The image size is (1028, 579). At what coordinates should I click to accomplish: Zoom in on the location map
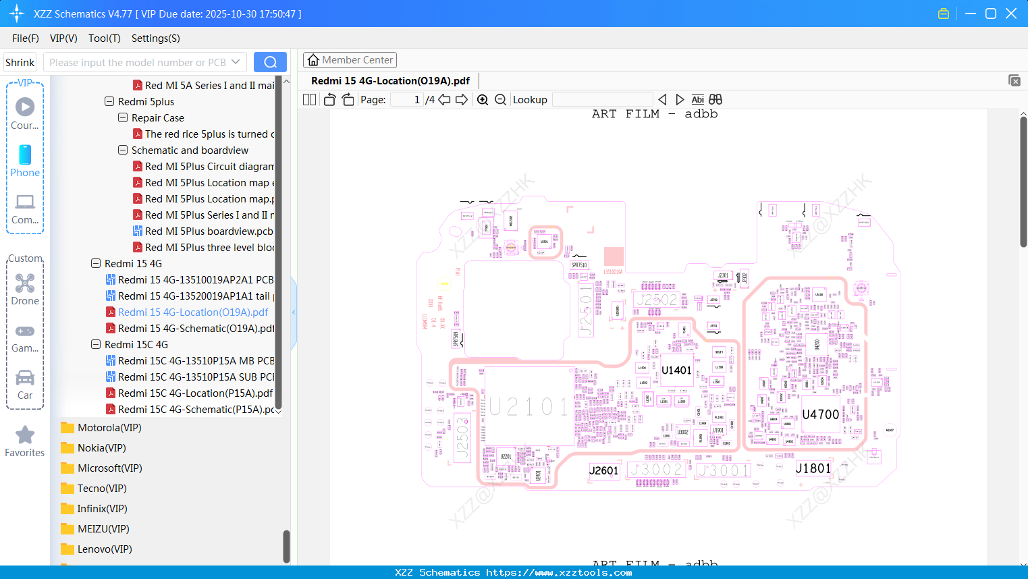483,99
